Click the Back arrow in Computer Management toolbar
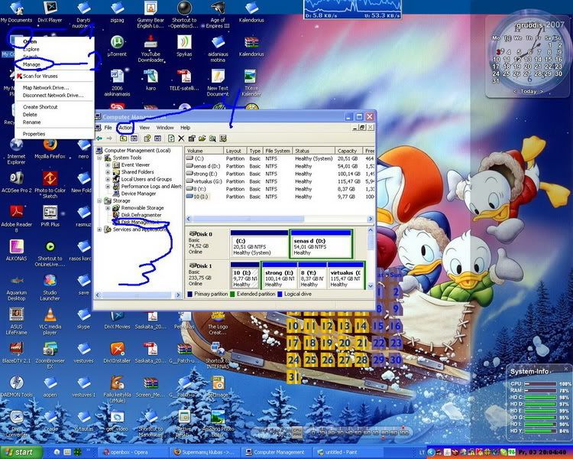The width and height of the screenshot is (573, 459). tap(99, 138)
